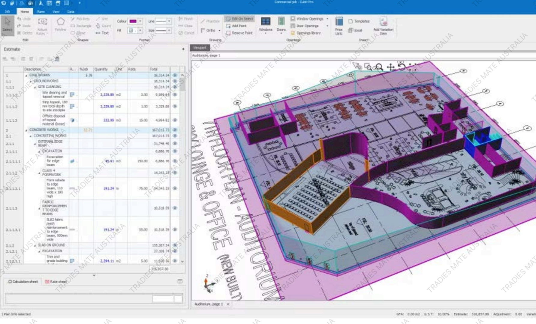Click the zoom magnifier in viewport toolbar
The width and height of the screenshot is (536, 324).
(x=379, y=67)
